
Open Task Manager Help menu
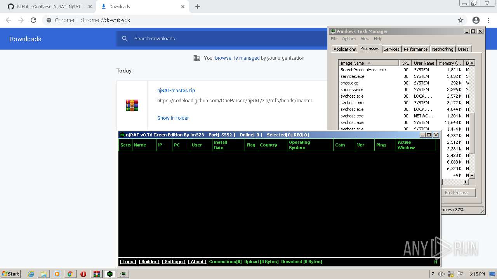click(378, 39)
